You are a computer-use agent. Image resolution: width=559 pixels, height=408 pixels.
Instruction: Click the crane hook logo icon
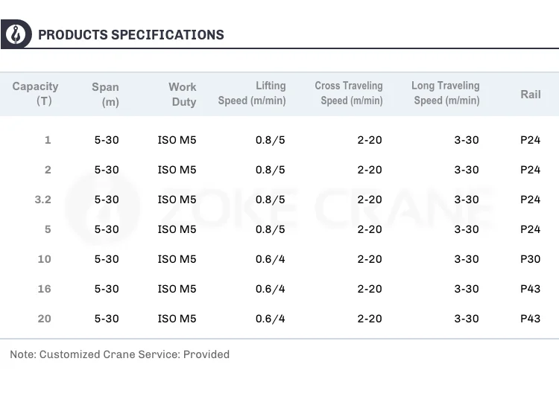pos(15,34)
